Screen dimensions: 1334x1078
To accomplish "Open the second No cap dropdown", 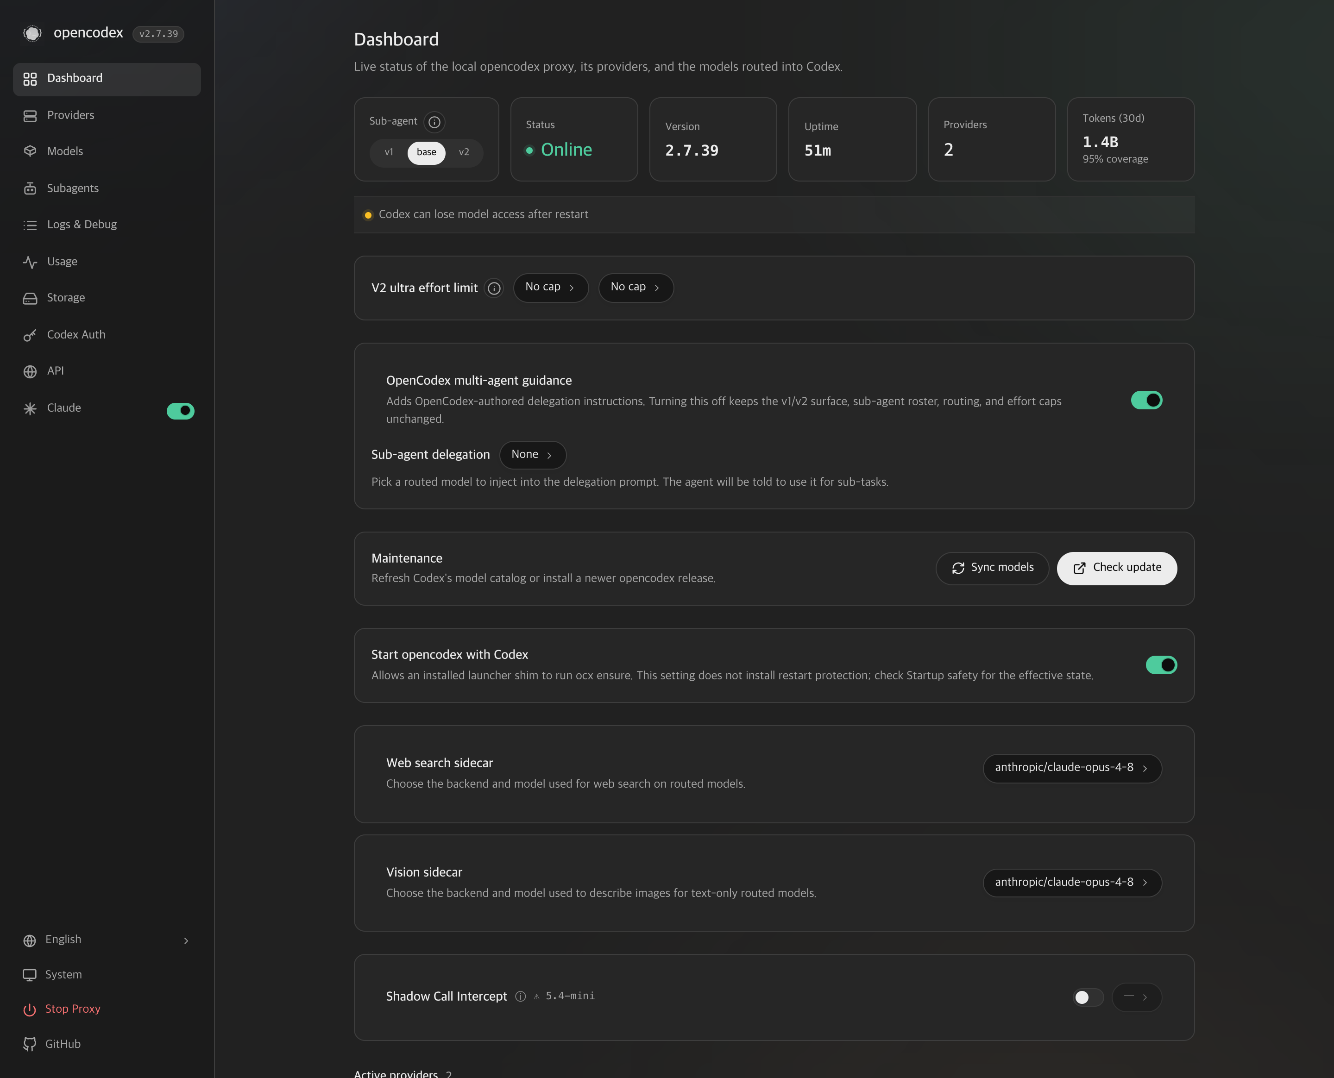I will click(636, 288).
